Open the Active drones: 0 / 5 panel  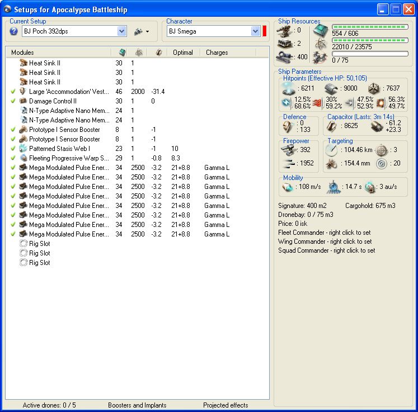(x=49, y=405)
